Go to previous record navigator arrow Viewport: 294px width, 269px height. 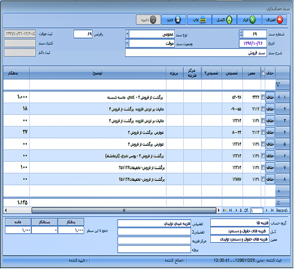[267, 211]
